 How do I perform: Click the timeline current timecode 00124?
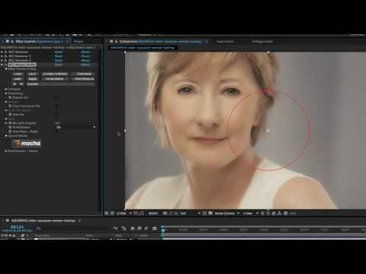[18, 227]
